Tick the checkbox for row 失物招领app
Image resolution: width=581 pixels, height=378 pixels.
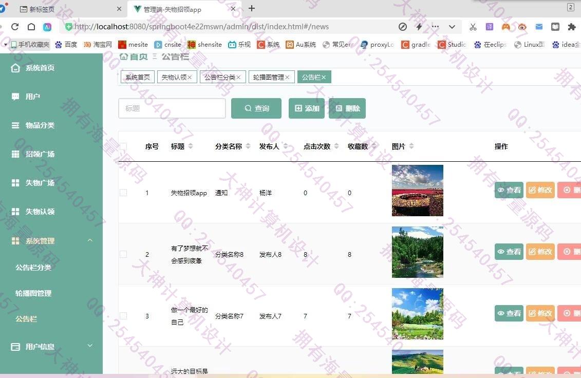click(123, 193)
